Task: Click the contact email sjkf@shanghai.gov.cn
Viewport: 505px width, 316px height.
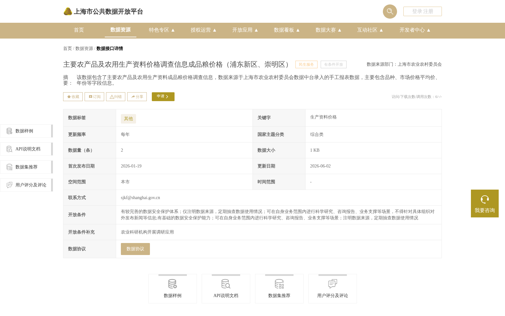Action: tap(140, 198)
